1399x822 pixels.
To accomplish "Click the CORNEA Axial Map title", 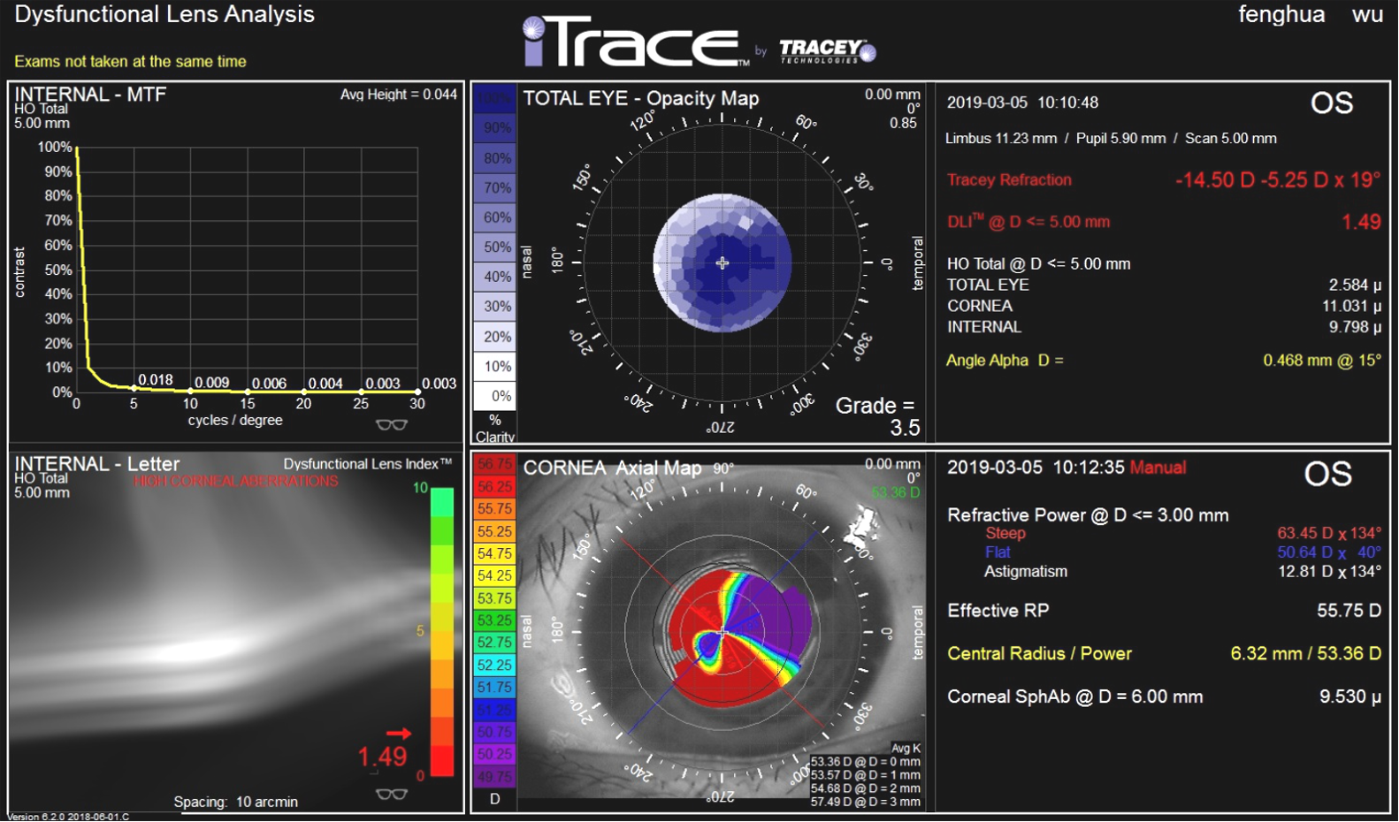I will click(x=612, y=468).
